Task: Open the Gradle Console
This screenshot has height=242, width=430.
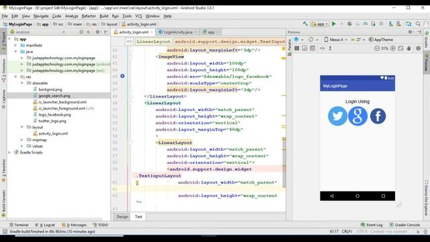Action: (404, 225)
